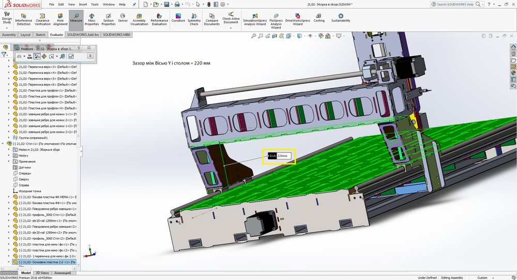Switch to the 3D Views bottom tab

tap(42, 273)
